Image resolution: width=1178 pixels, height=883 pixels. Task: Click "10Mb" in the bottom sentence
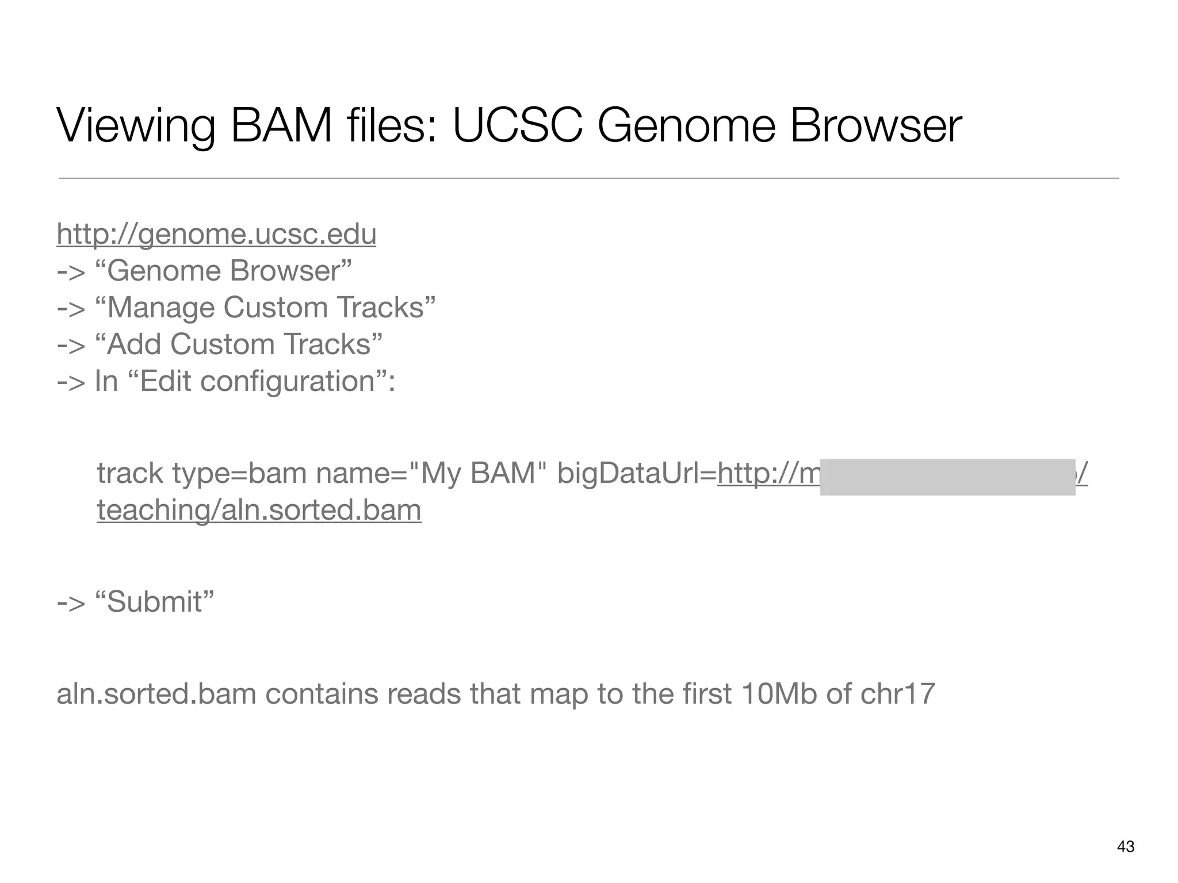779,694
